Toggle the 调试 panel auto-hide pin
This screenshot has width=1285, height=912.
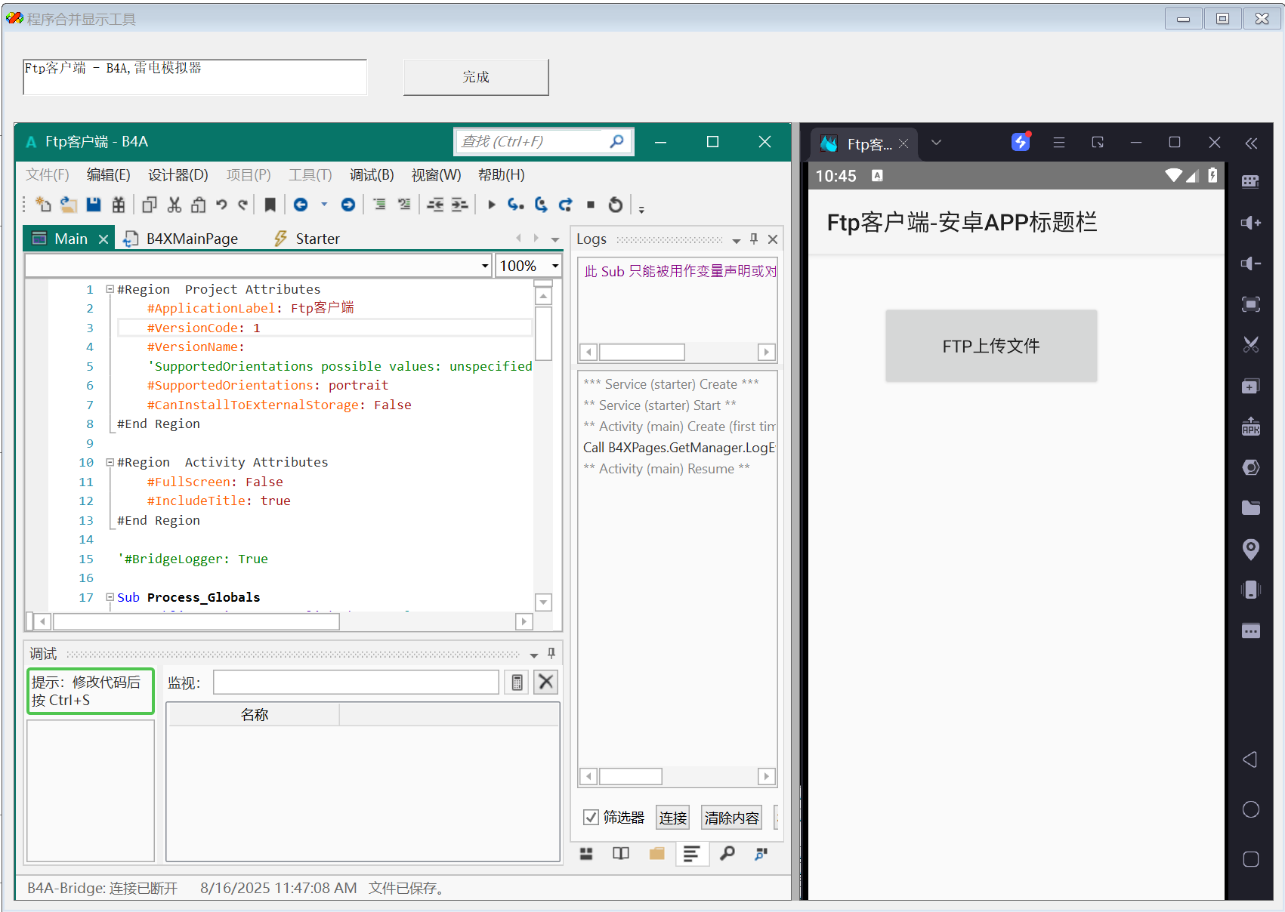[551, 653]
